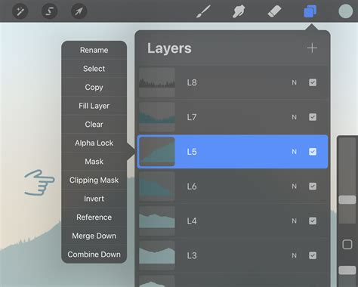Screen dimensions: 358x287
Task: Open blend mode N for layer L4
Action: 294,221
